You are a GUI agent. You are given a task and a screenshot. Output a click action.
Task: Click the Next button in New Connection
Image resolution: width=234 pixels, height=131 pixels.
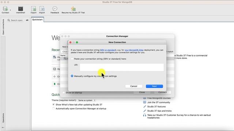[154, 86]
